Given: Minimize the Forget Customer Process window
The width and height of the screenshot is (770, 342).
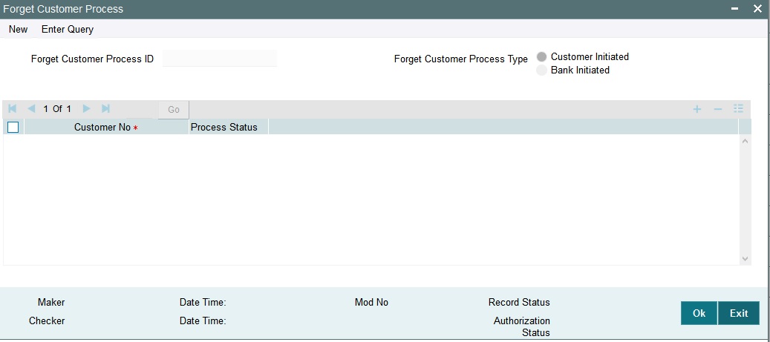Looking at the screenshot, I should [734, 9].
